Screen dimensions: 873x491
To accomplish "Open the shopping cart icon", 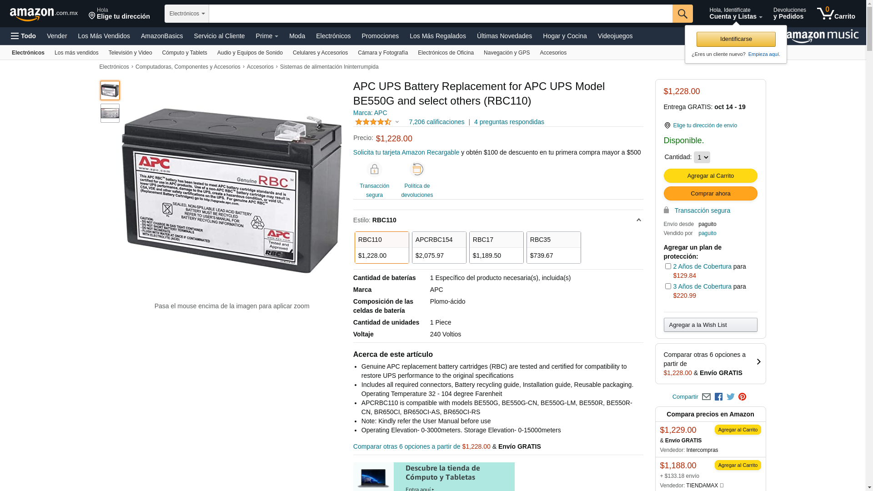I will [x=836, y=14].
